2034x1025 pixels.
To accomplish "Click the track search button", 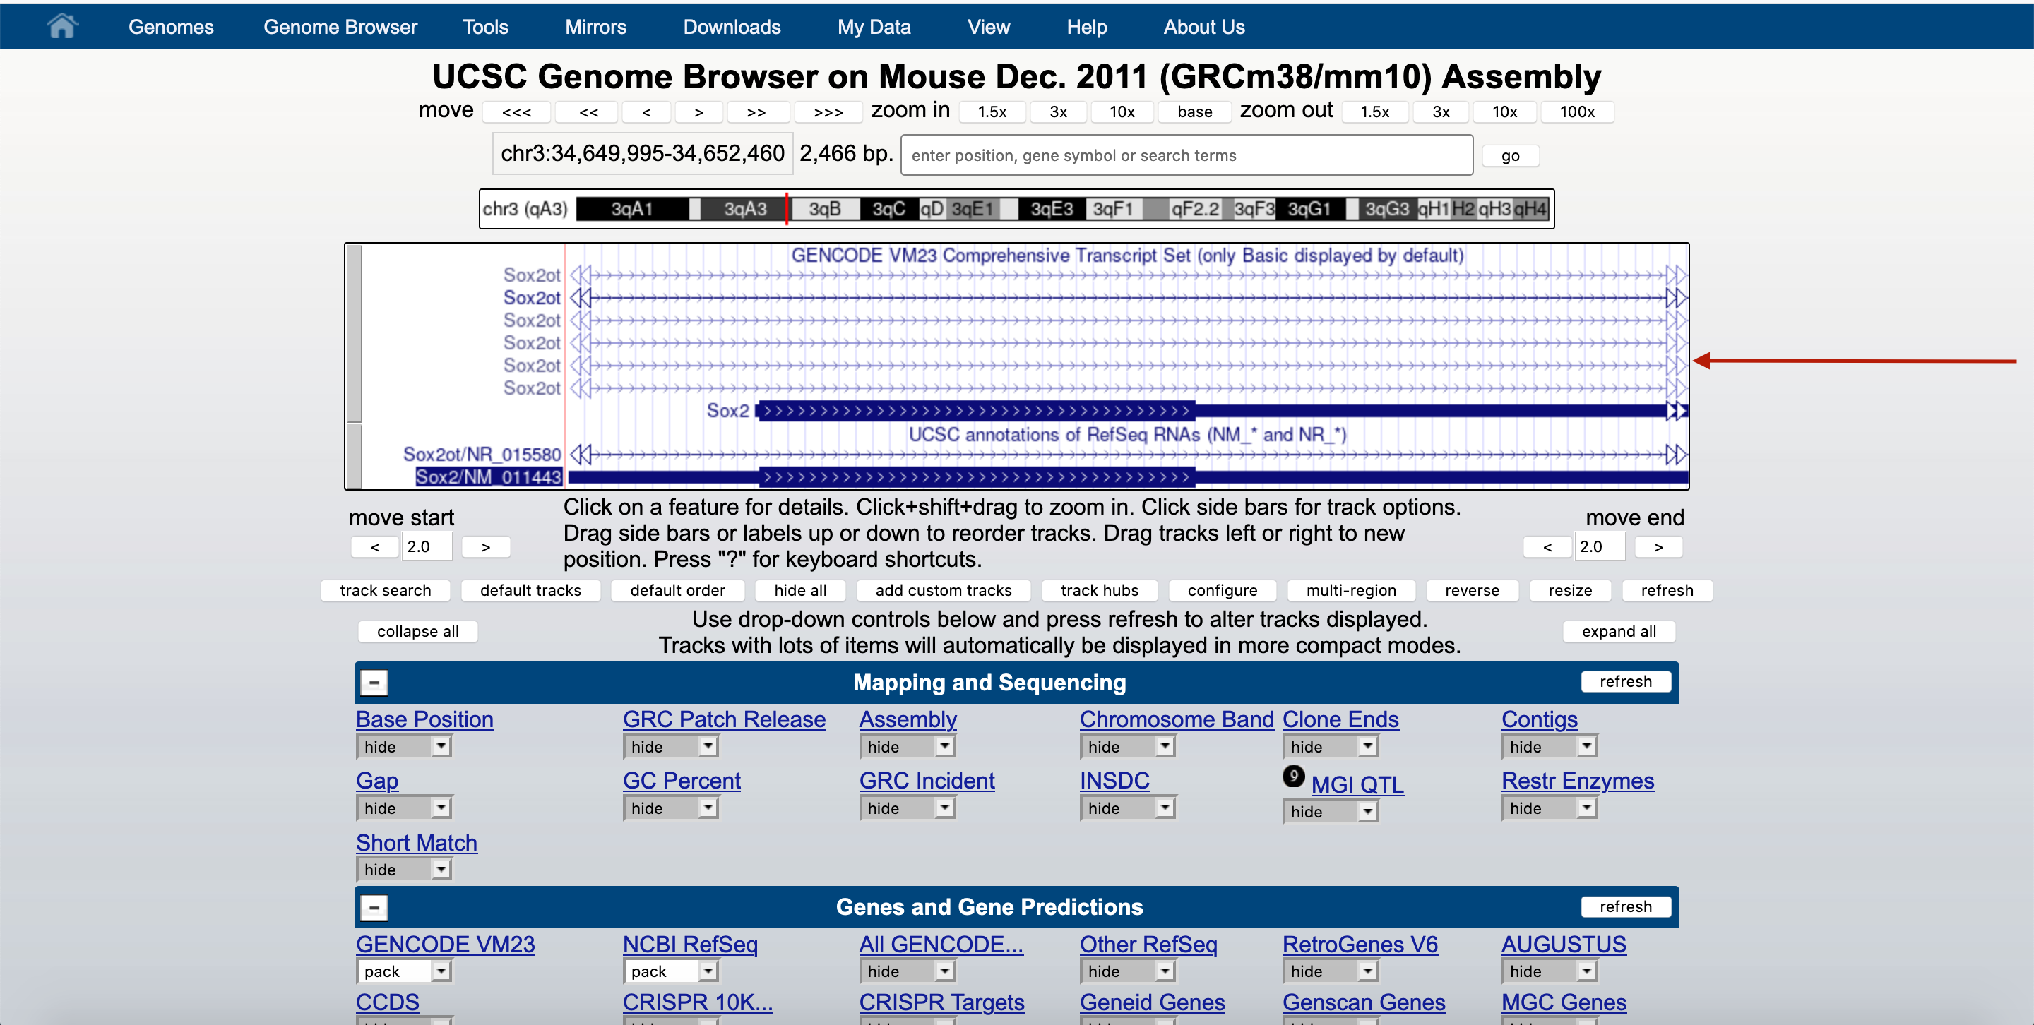I will click(386, 590).
